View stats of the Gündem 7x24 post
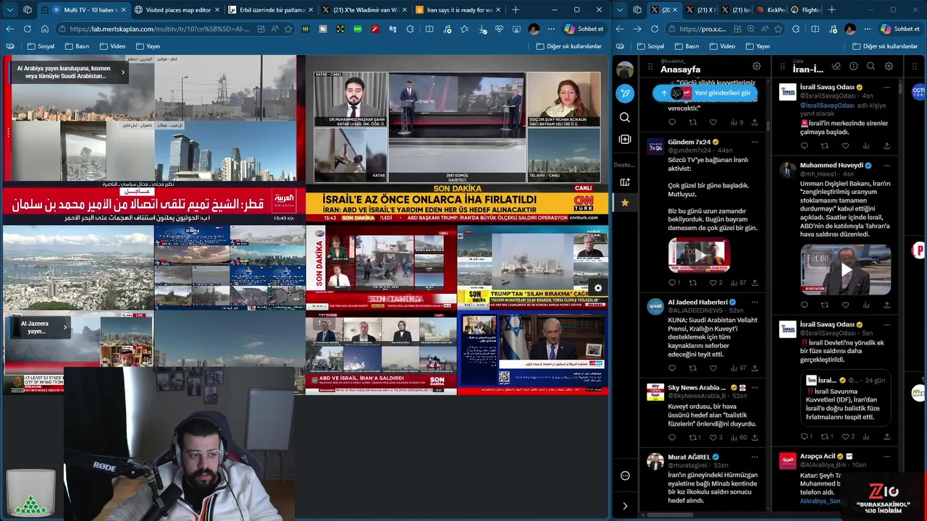 pos(738,283)
